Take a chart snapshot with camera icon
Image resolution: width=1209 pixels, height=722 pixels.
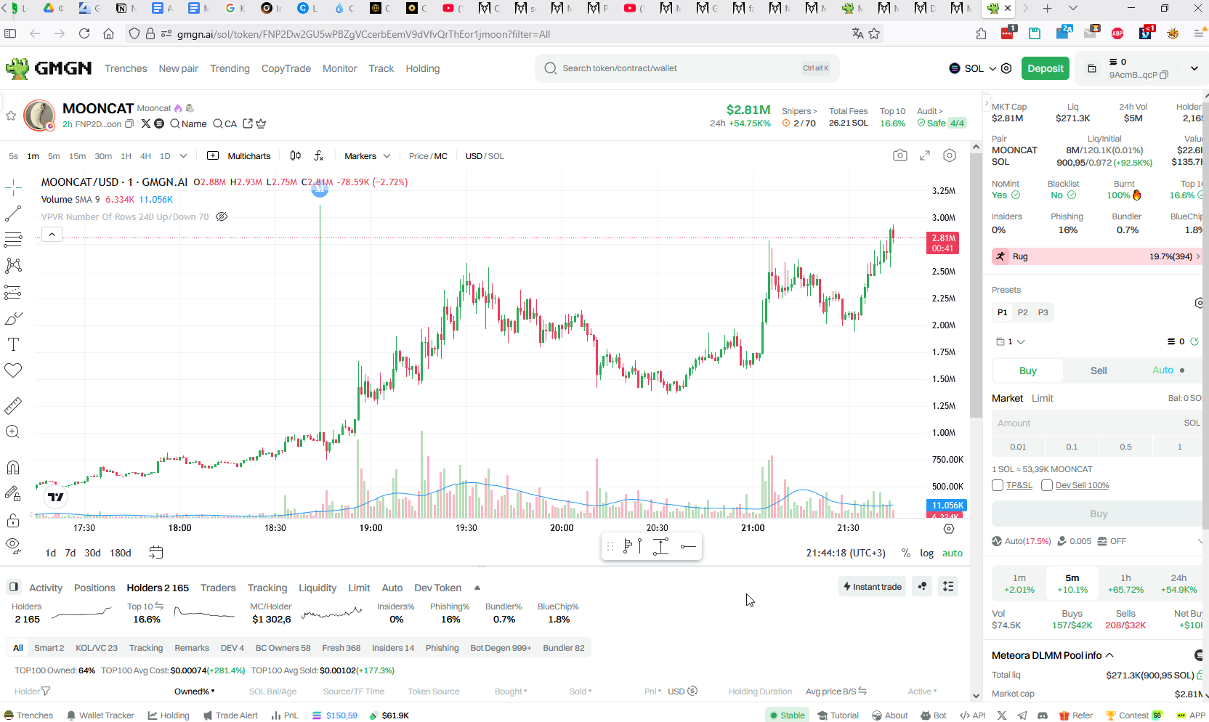pos(900,155)
